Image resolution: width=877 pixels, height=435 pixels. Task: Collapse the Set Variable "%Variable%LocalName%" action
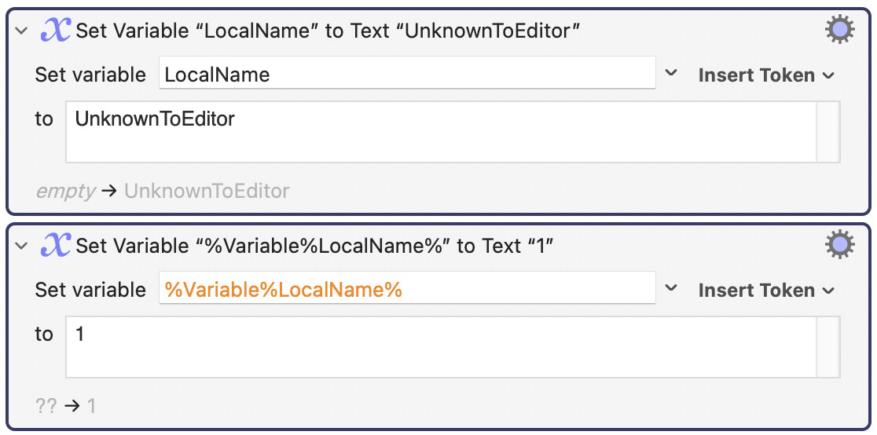(21, 247)
